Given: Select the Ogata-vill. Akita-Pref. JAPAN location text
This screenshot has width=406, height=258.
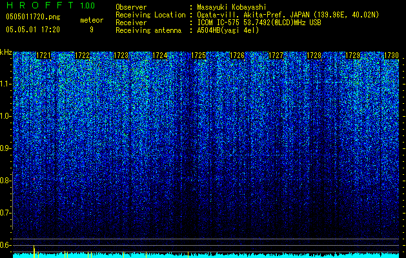Looking at the screenshot, I should tap(288, 15).
